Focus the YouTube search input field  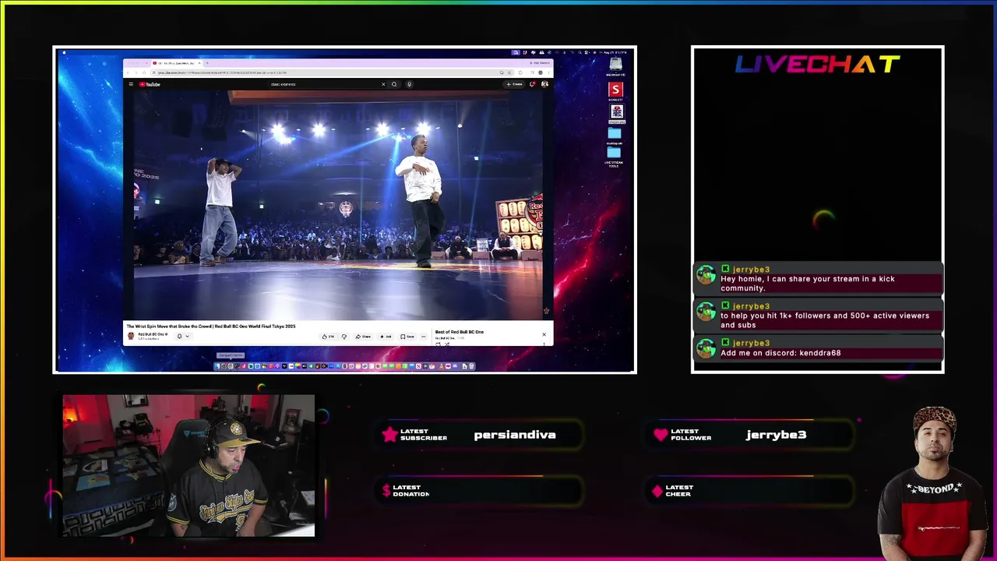tap(323, 84)
